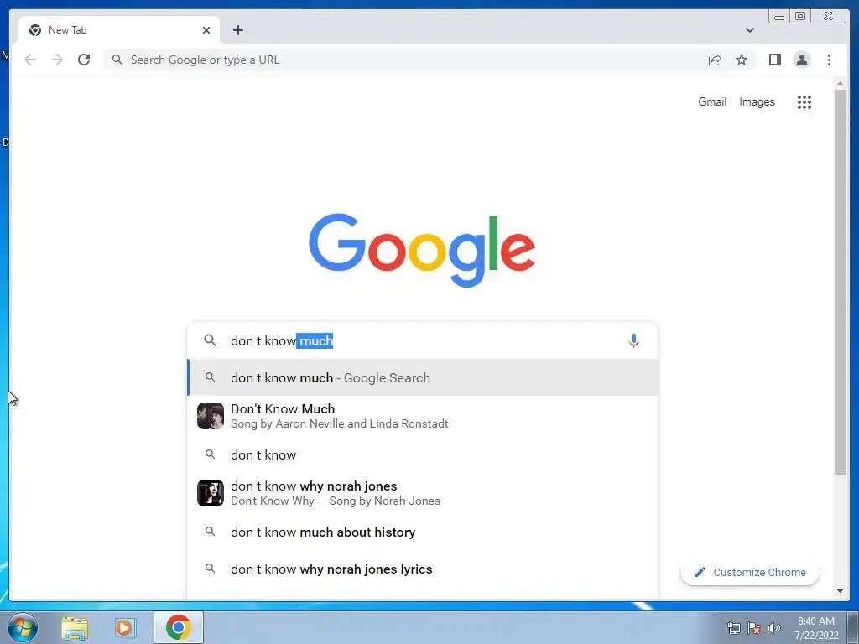Click the Google logo
This screenshot has width=859, height=644.
(x=422, y=250)
